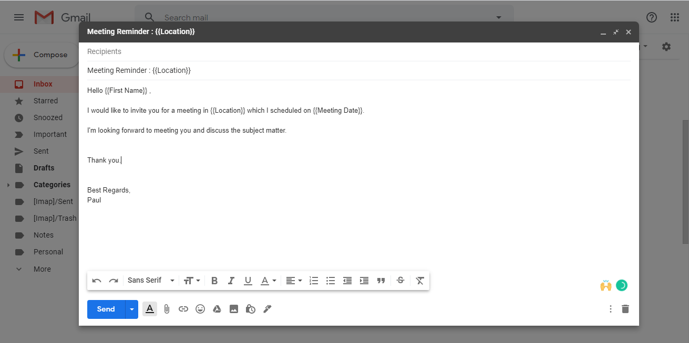This screenshot has width=689, height=343.
Task: Save and close the compose window
Action: coord(629,32)
